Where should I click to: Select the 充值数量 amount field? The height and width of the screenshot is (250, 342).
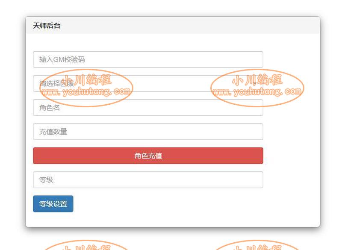pos(148,132)
